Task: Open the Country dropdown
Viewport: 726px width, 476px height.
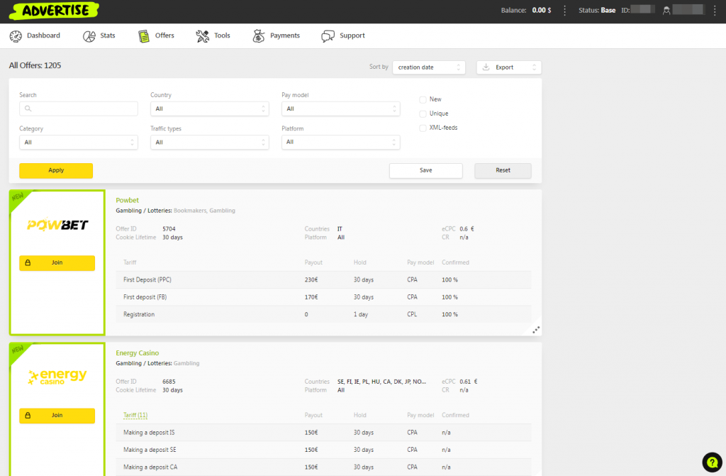Action: [x=209, y=109]
